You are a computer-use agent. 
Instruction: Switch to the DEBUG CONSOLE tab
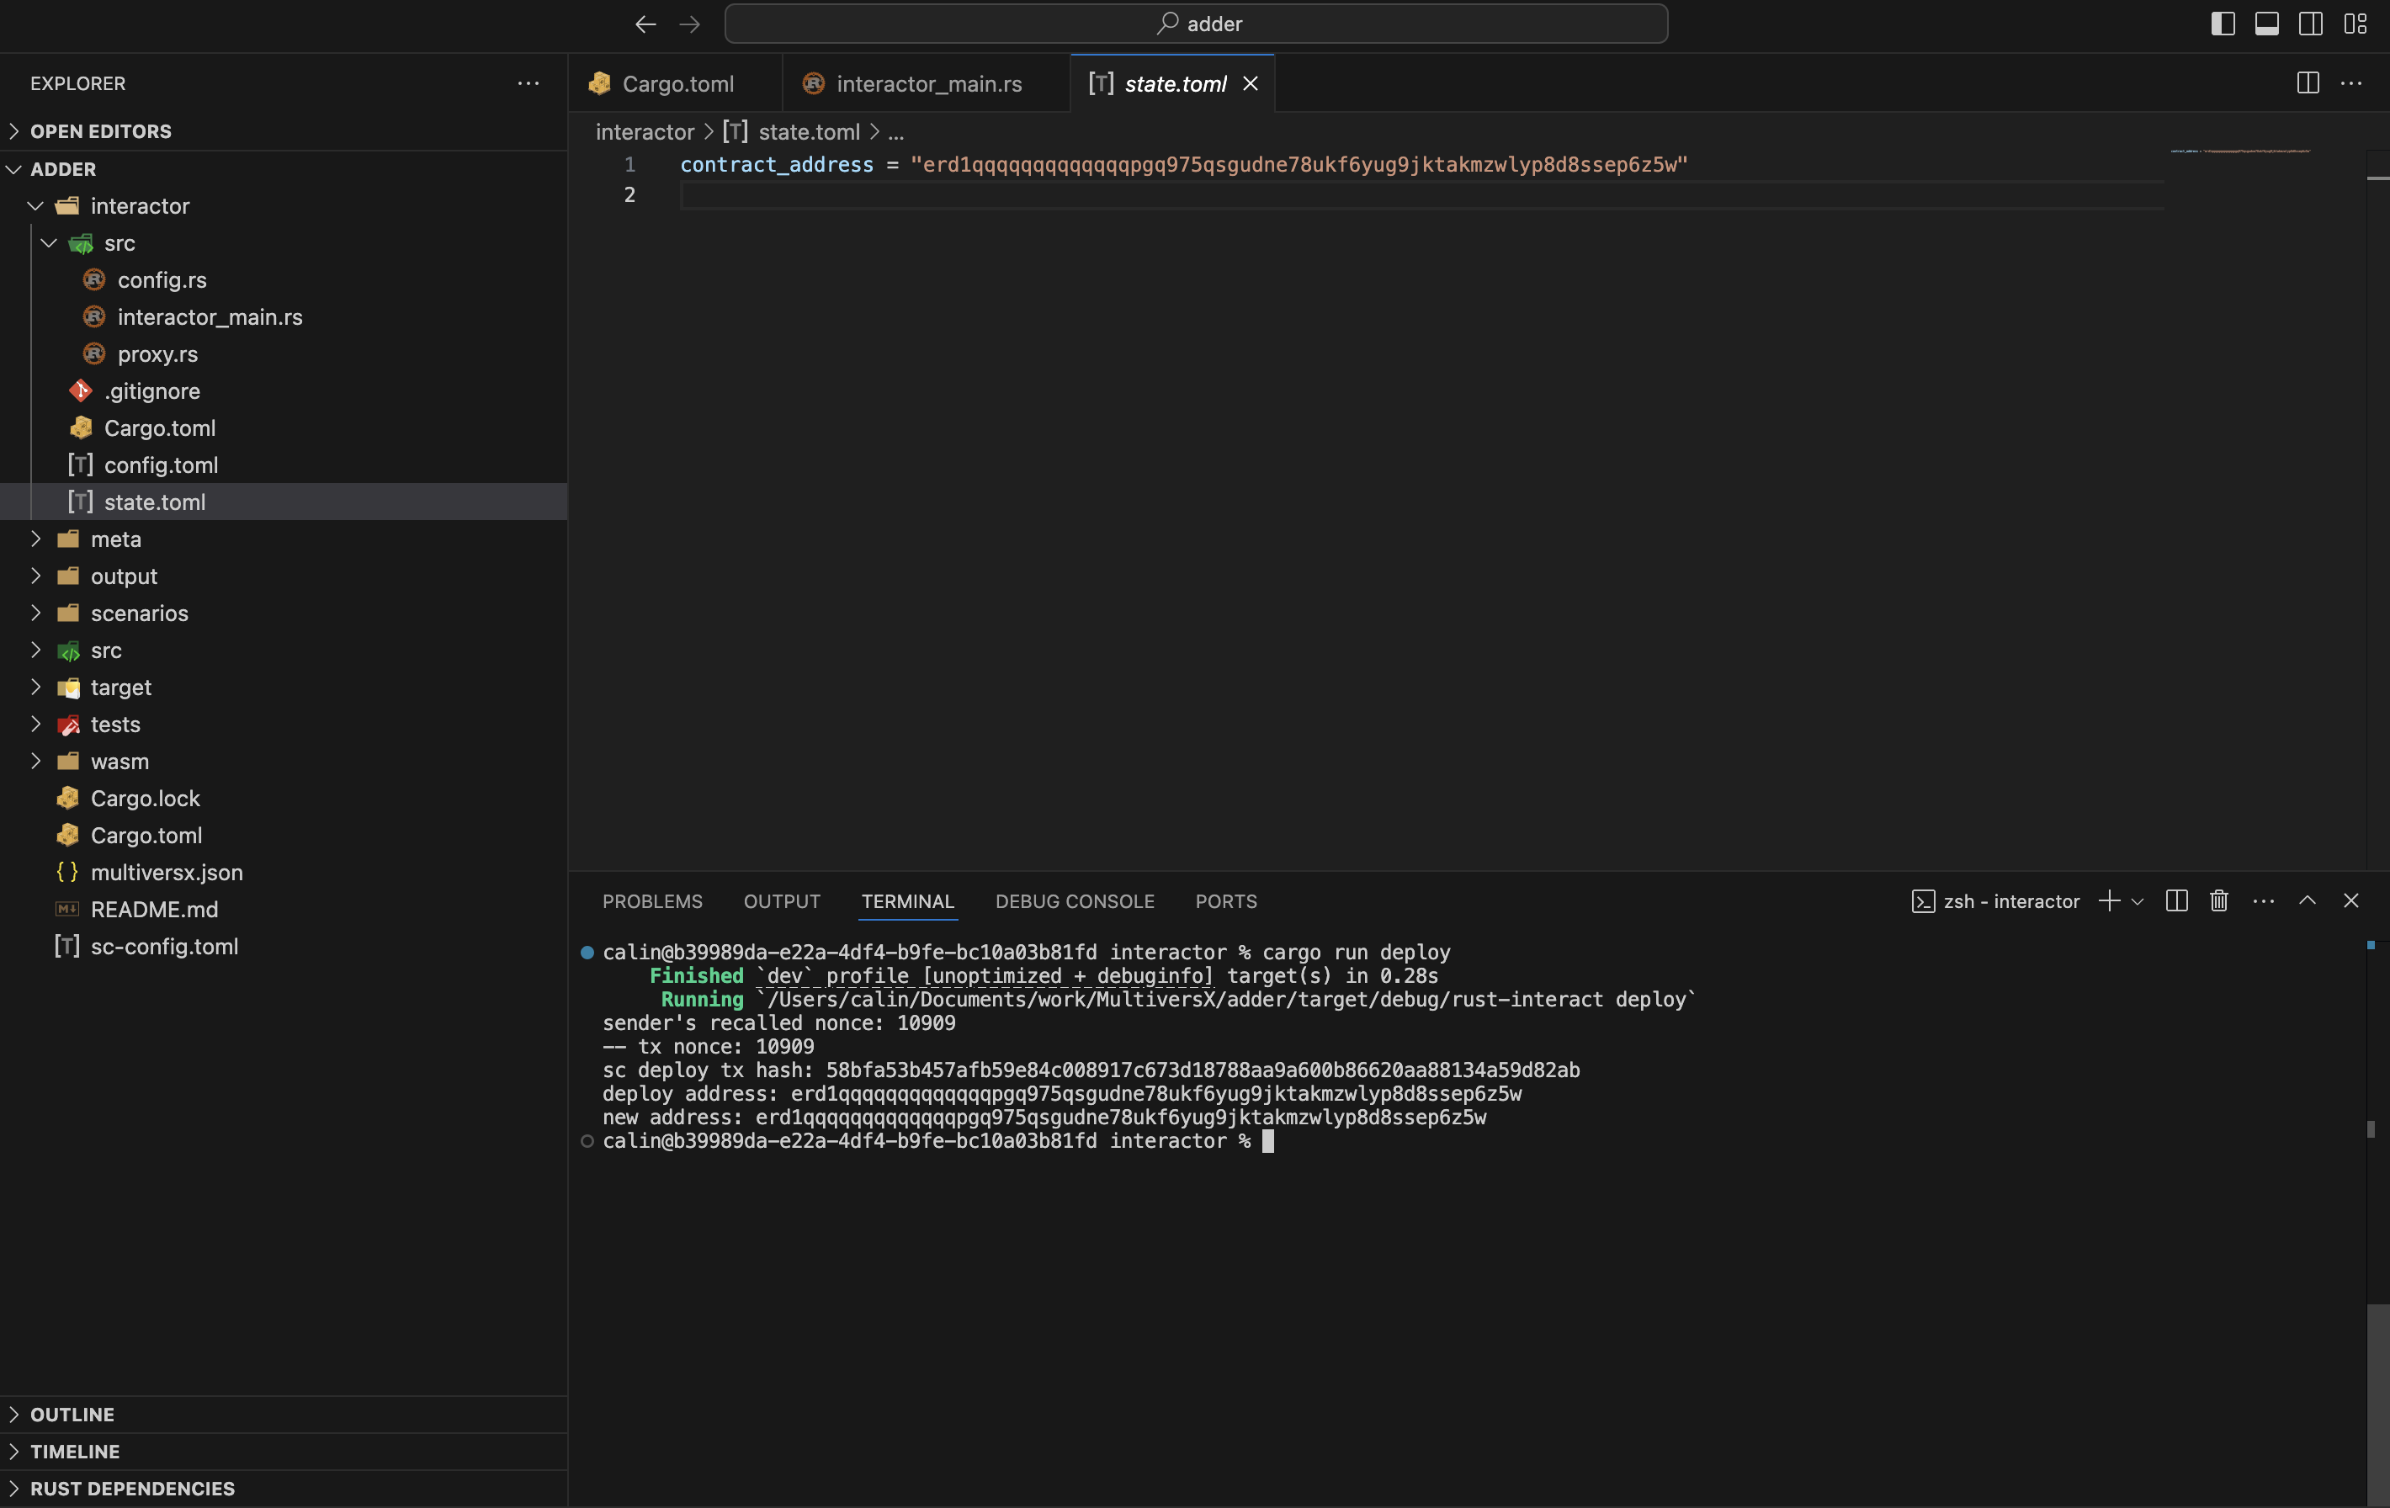[1075, 901]
